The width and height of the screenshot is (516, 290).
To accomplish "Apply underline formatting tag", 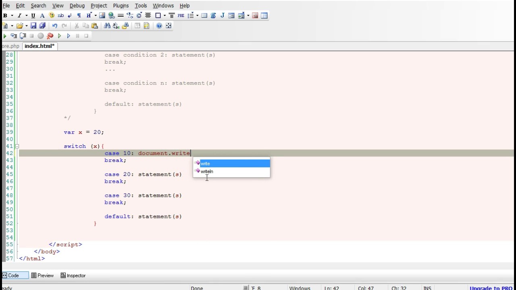I will [x=33, y=16].
